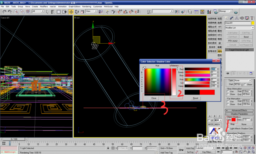
Task: Click the Use Pivot Point Center icon
Action: tap(101, 12)
